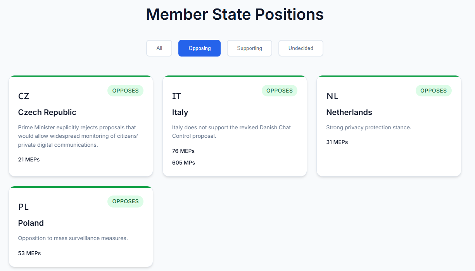Switch to the Opposing filter
The image size is (475, 271).
click(x=199, y=48)
